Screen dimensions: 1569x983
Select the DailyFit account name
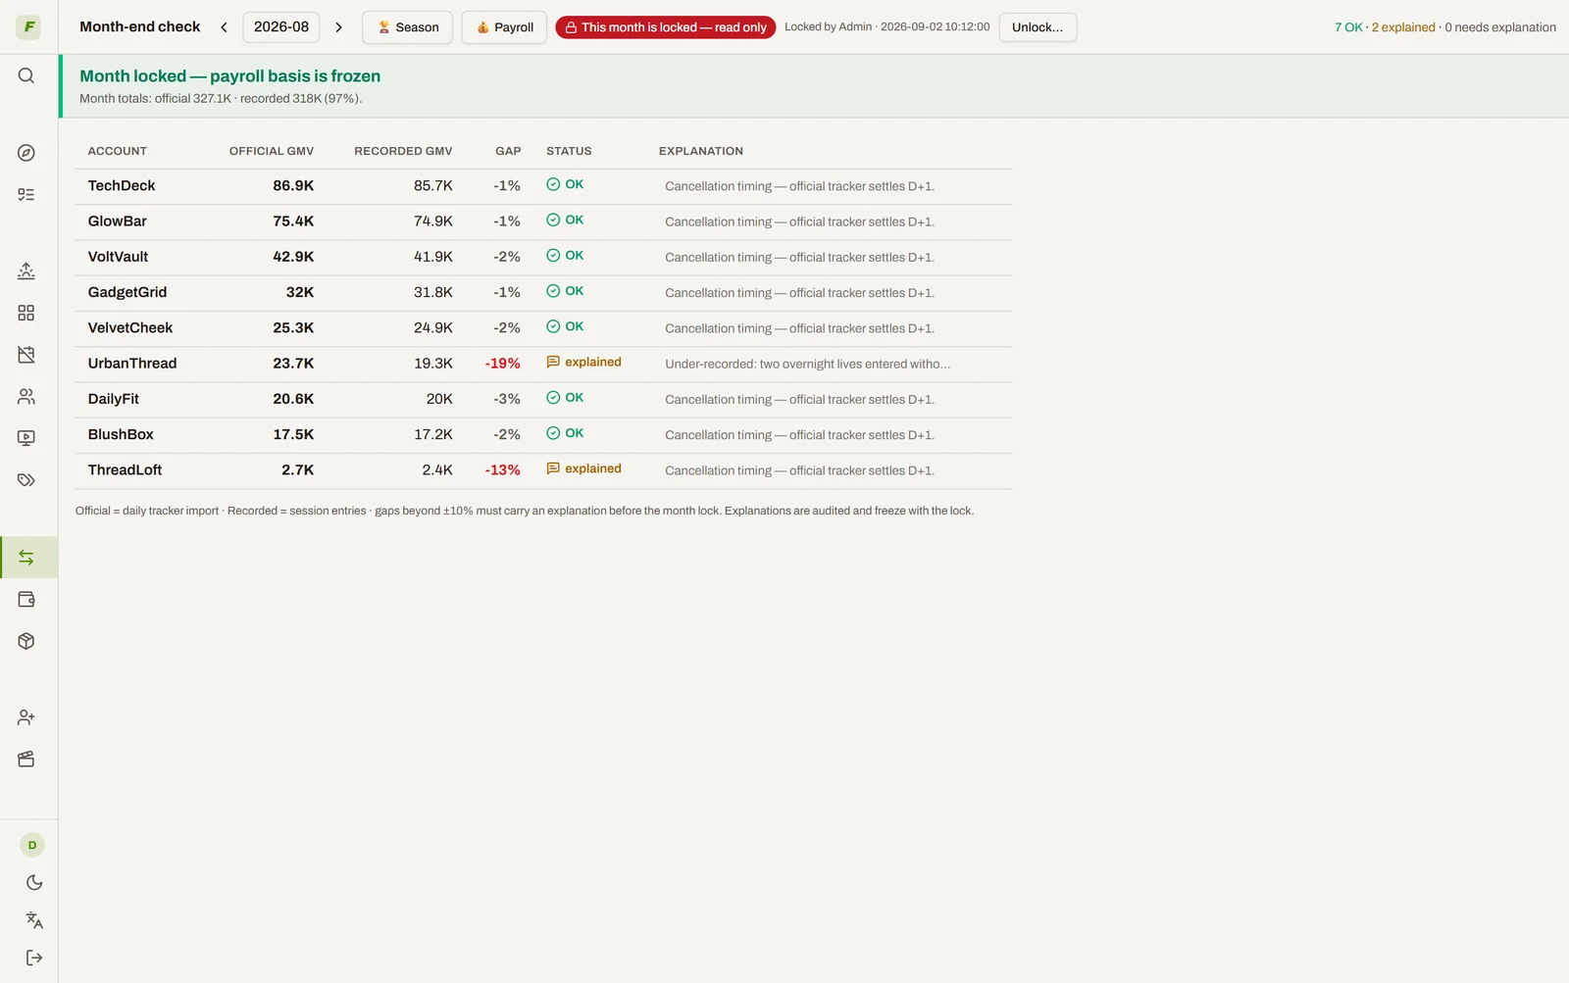(114, 399)
